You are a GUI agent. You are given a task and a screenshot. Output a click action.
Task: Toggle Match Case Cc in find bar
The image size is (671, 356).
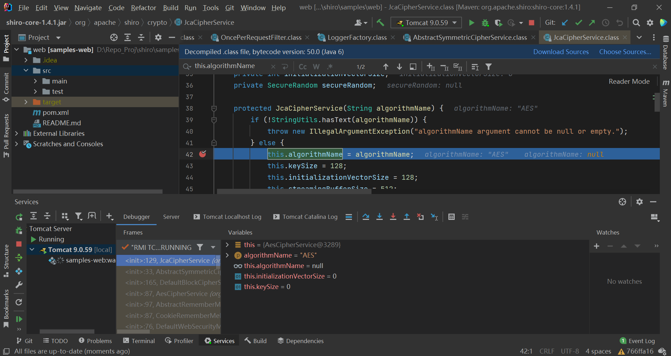pyautogui.click(x=303, y=67)
